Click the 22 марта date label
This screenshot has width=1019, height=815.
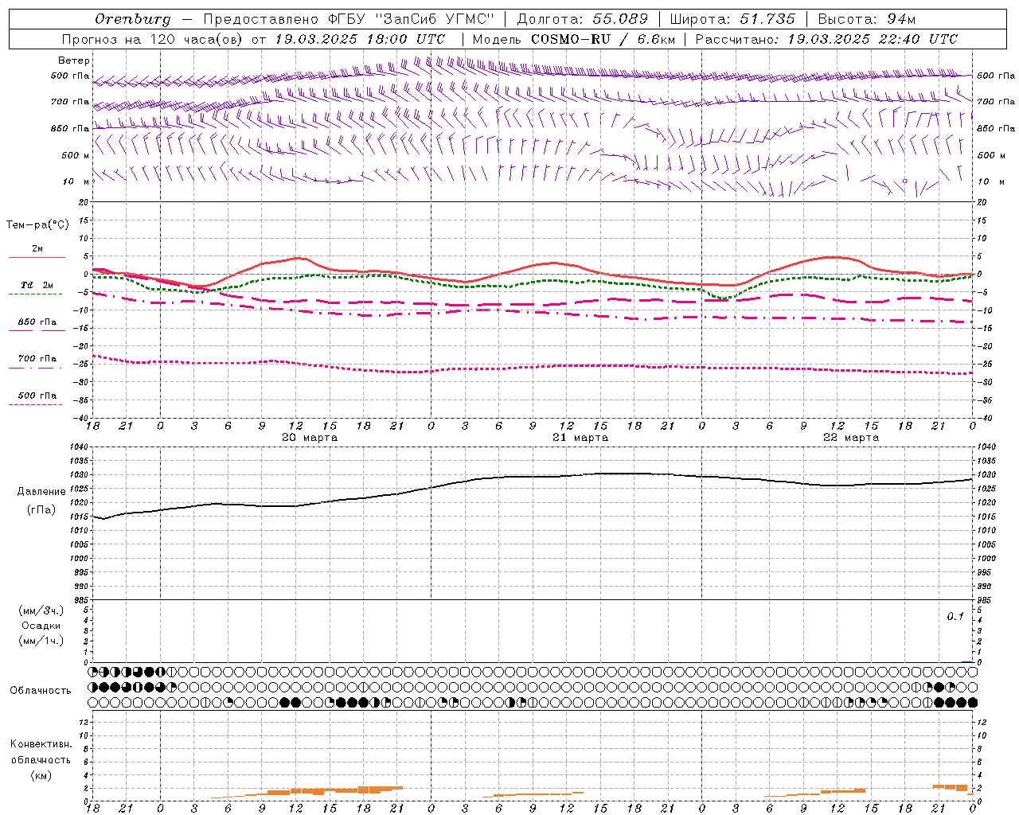tap(851, 437)
